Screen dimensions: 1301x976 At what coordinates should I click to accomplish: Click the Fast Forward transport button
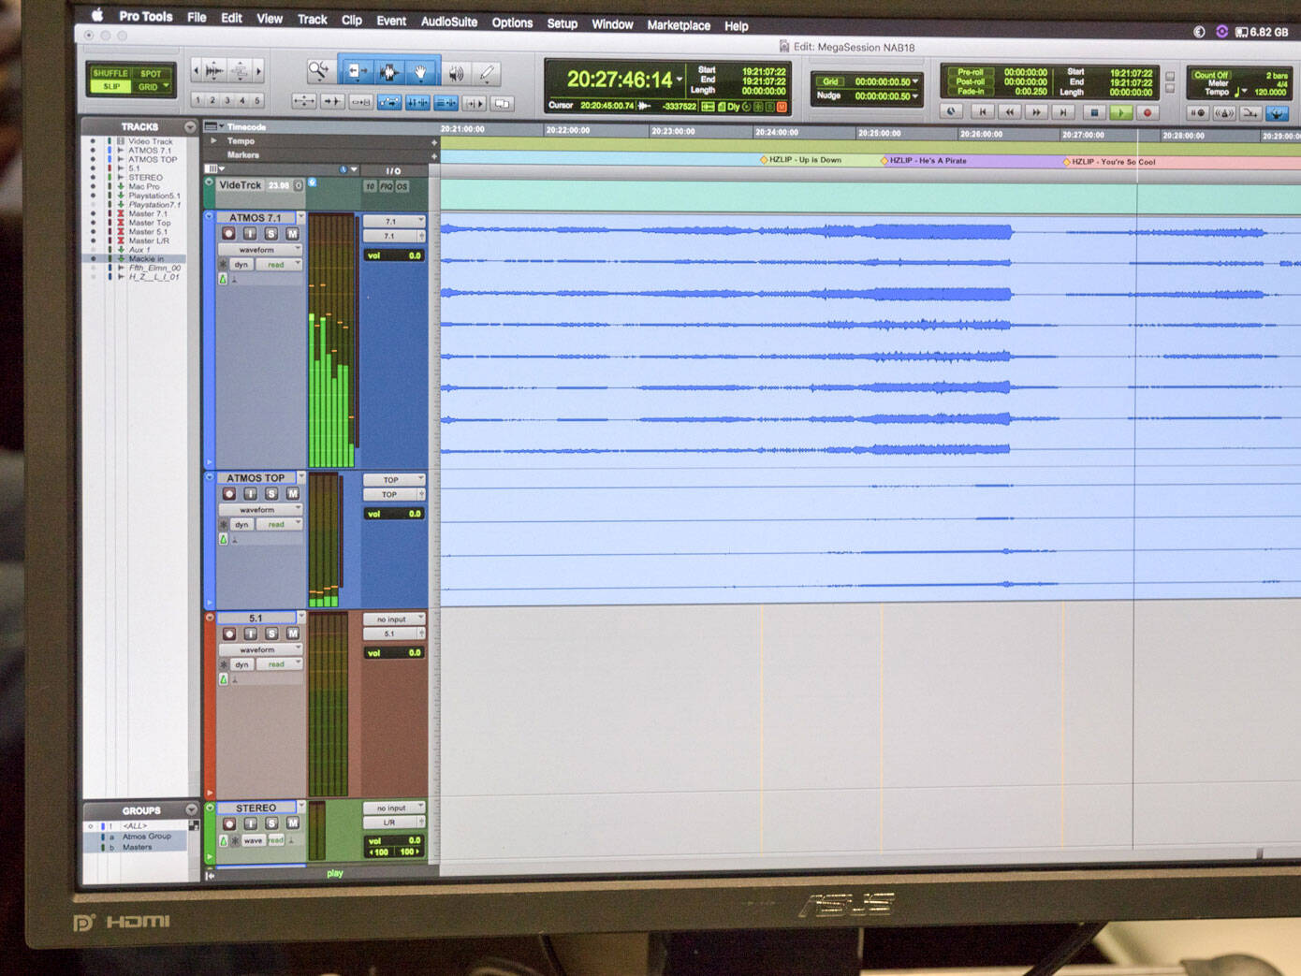click(x=1036, y=111)
